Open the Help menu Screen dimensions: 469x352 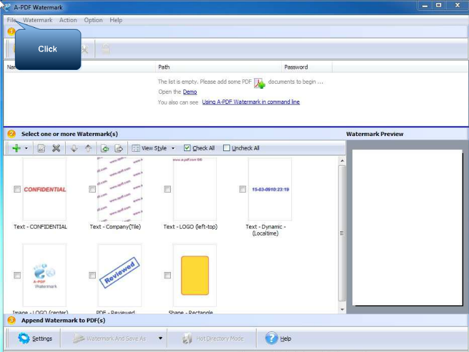point(116,20)
